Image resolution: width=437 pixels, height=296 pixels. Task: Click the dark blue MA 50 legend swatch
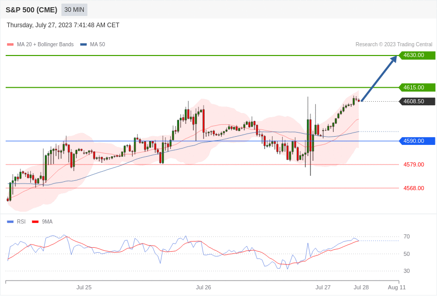click(x=83, y=45)
